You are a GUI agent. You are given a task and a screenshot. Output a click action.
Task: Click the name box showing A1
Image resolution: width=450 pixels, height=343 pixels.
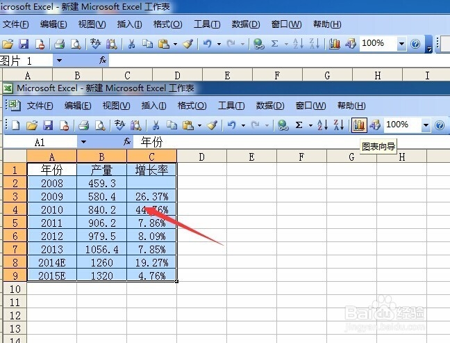[40, 142]
